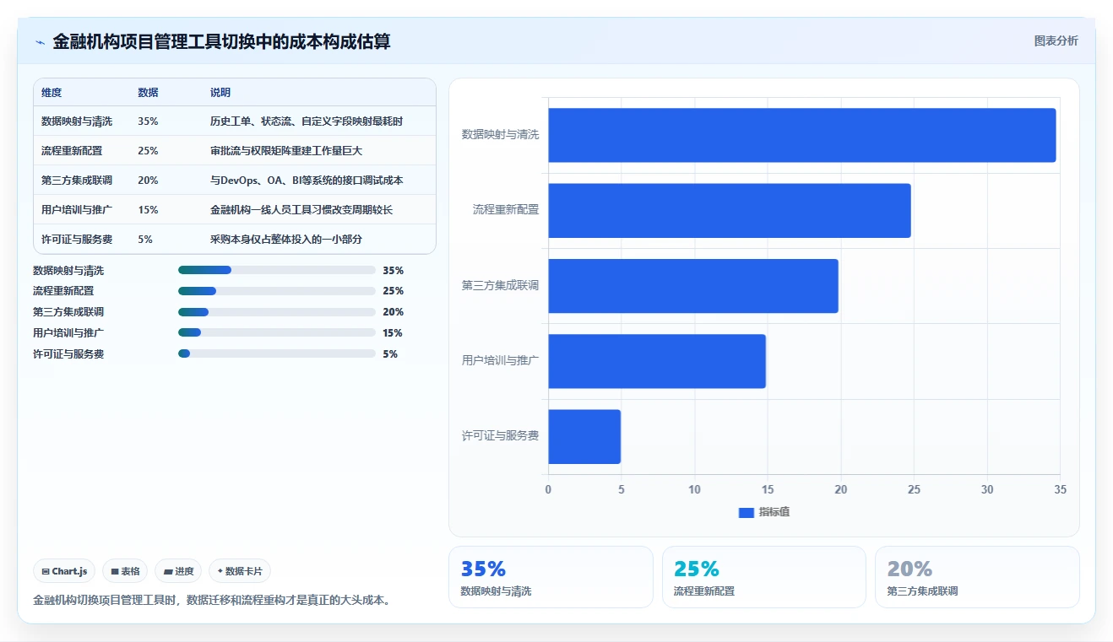Click 第三方集成联调 in the table
The width and height of the screenshot is (1113, 642).
(x=77, y=181)
